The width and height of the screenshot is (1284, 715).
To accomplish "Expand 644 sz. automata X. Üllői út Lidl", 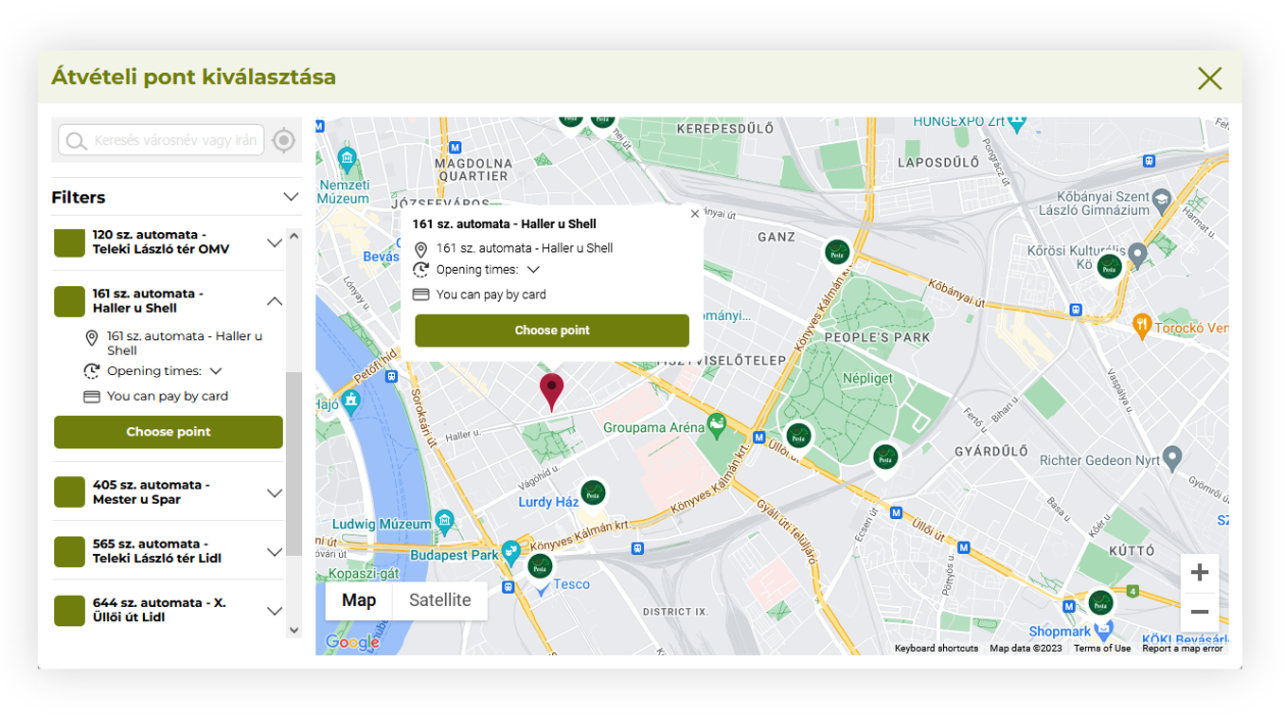I will coord(275,611).
